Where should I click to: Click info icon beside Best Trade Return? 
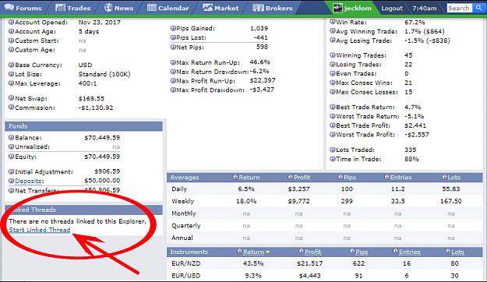tap(333, 108)
